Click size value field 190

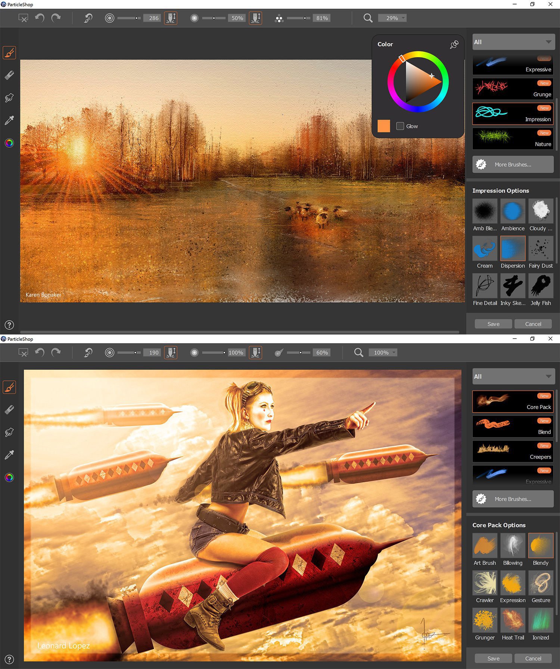point(152,352)
